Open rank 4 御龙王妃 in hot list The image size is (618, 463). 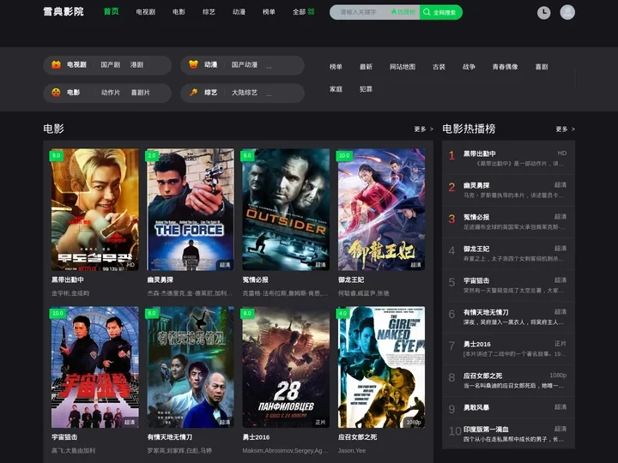(508, 254)
